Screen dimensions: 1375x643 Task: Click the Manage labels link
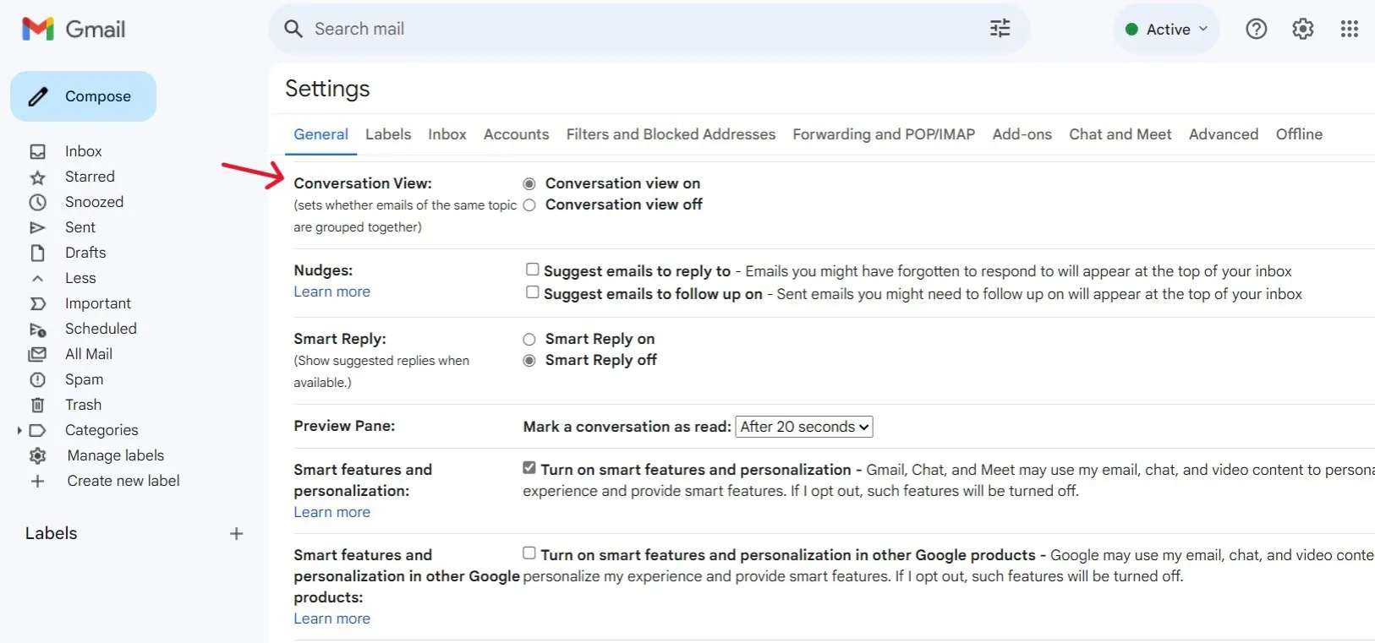pyautogui.click(x=116, y=455)
